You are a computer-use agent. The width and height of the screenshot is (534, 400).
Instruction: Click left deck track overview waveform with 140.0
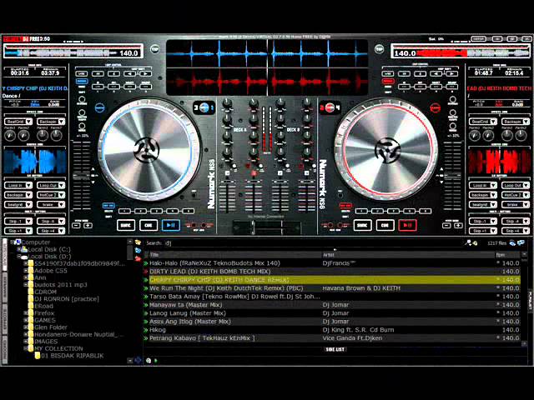74,52
